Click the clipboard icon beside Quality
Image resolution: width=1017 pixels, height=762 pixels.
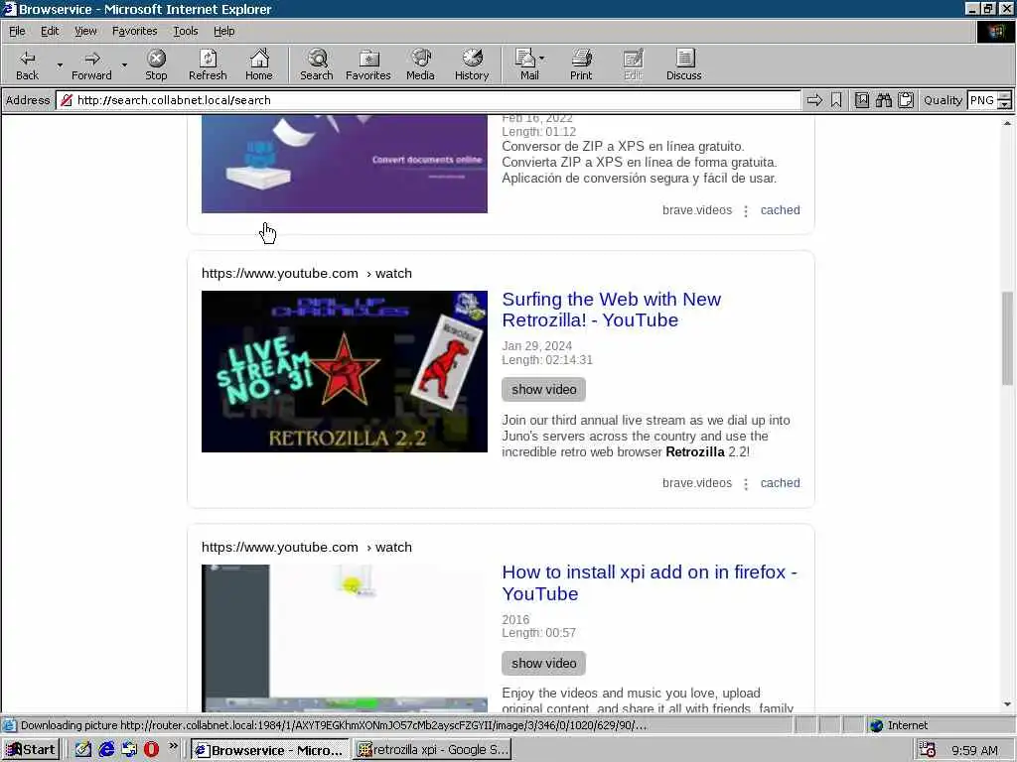[x=906, y=100]
